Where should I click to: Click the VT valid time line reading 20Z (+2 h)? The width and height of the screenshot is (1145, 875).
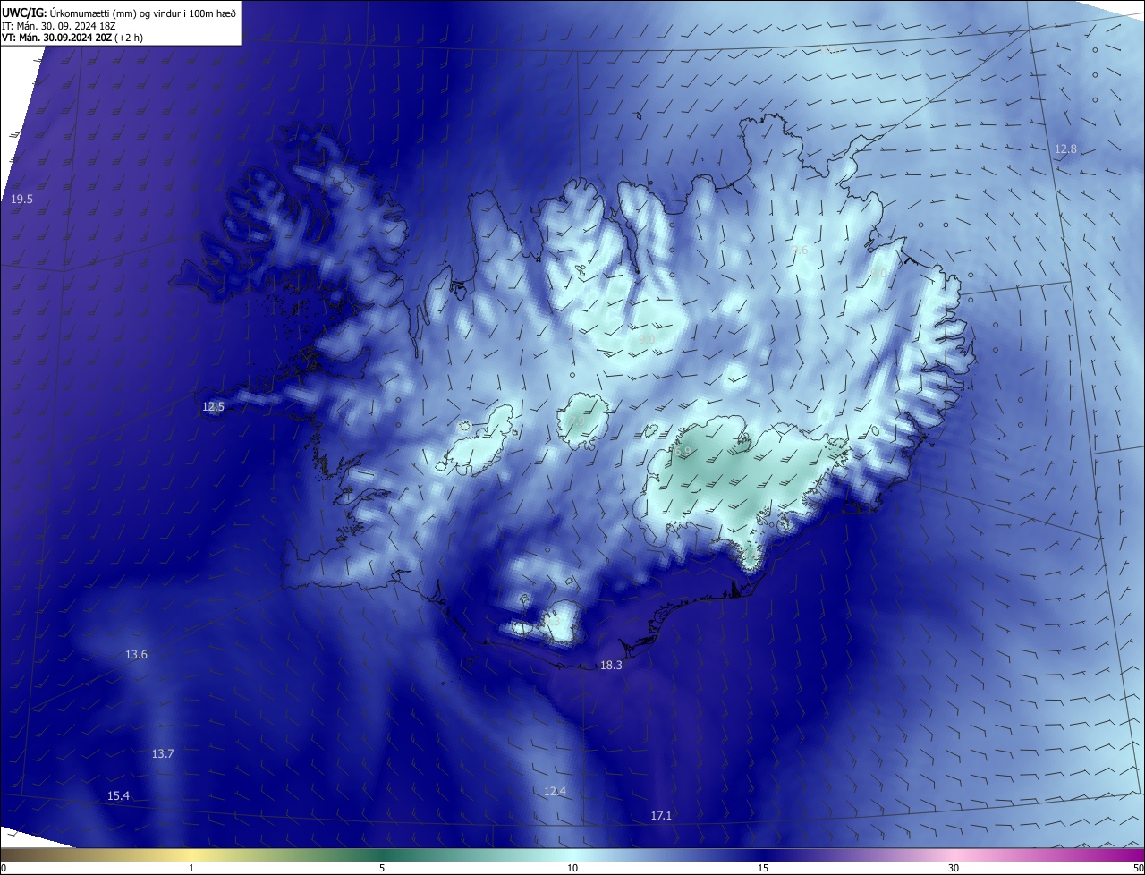point(72,38)
